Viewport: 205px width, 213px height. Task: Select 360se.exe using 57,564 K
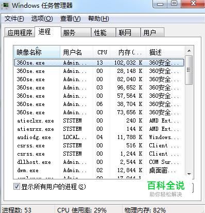click(x=99, y=96)
